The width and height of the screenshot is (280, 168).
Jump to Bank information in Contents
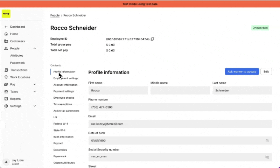63,137
